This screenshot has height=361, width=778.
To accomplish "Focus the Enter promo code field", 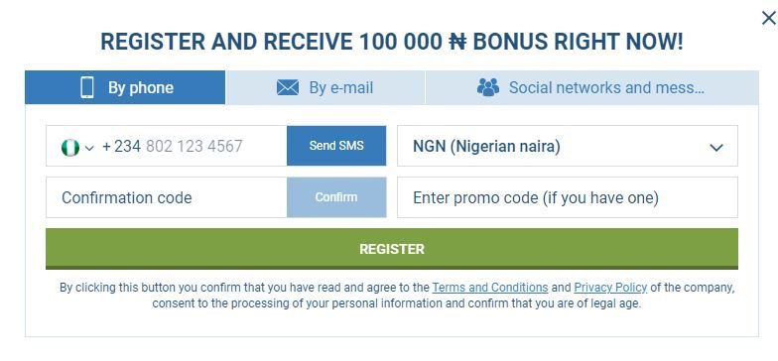I will click(568, 197).
